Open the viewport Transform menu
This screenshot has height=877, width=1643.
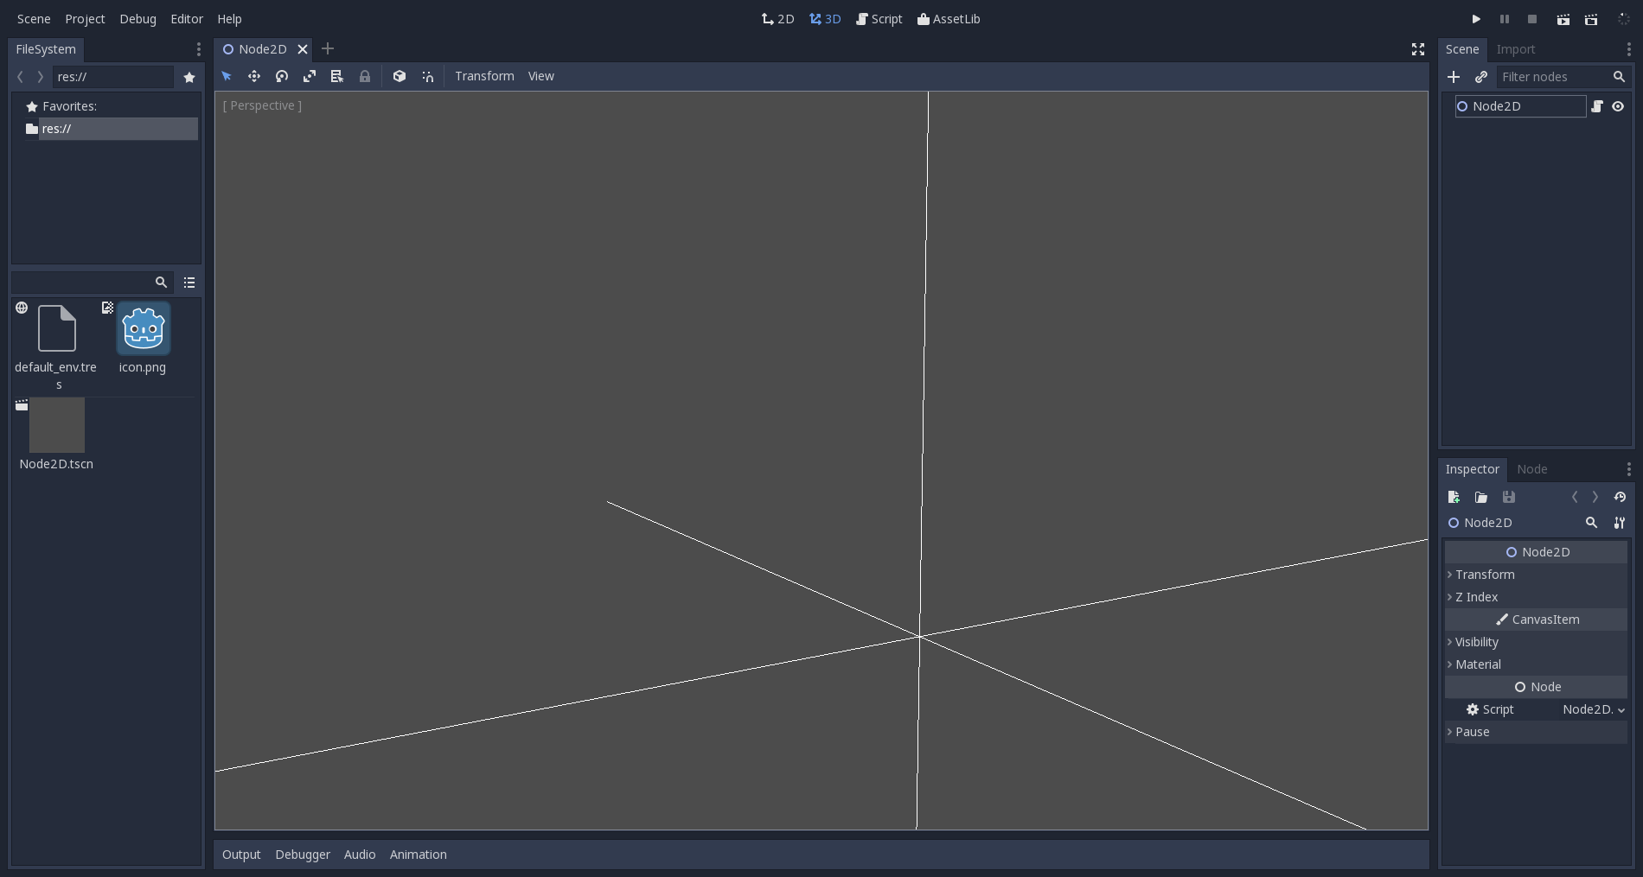484,76
